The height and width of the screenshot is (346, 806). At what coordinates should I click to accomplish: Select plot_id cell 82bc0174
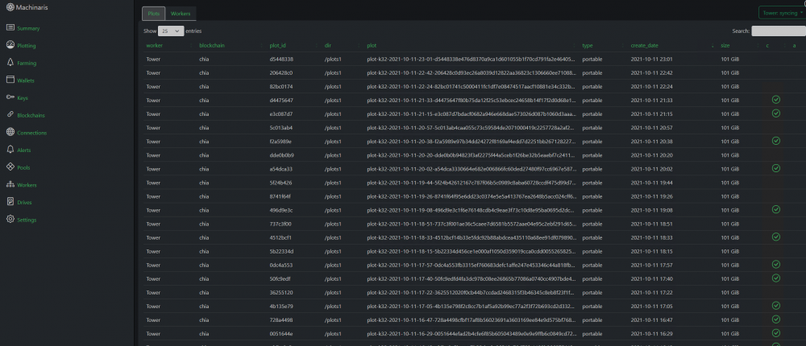(280, 86)
